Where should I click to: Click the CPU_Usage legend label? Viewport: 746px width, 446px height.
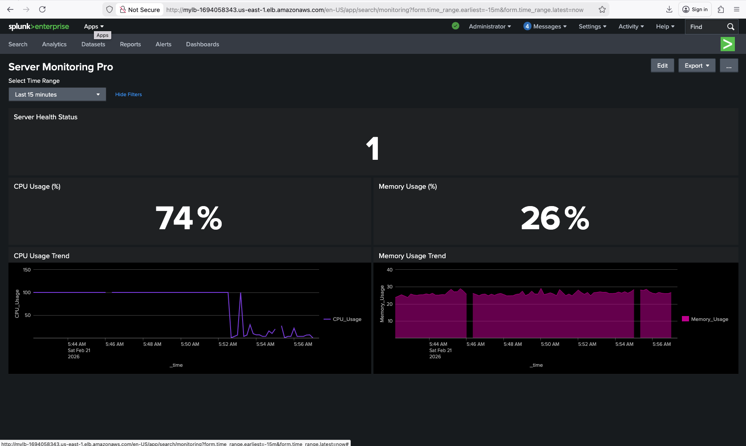(347, 319)
